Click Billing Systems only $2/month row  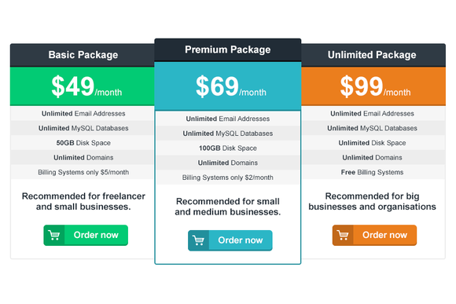pyautogui.click(x=228, y=178)
